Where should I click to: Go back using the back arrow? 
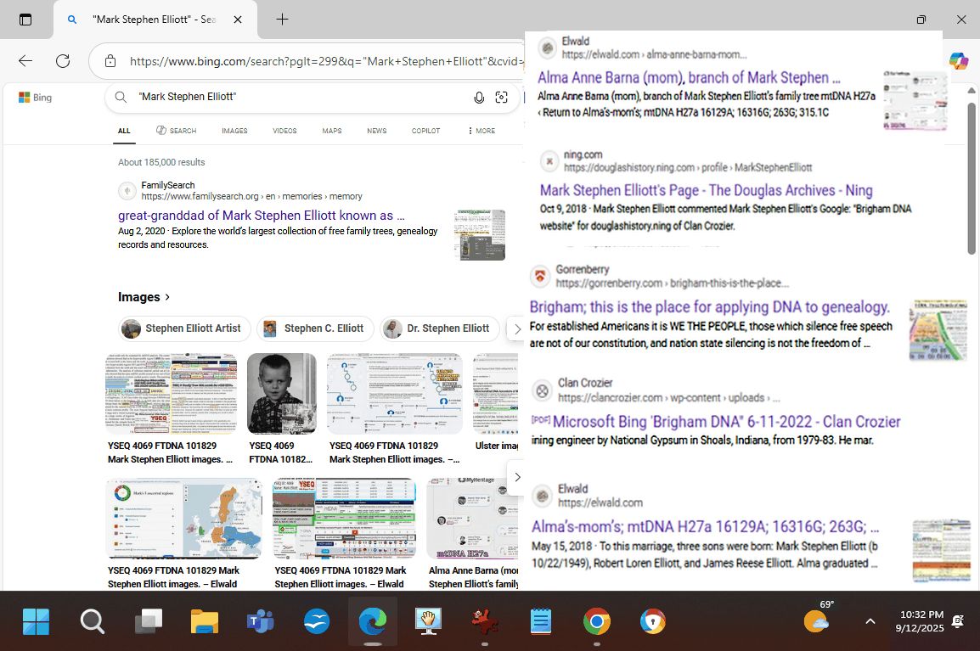tap(25, 61)
